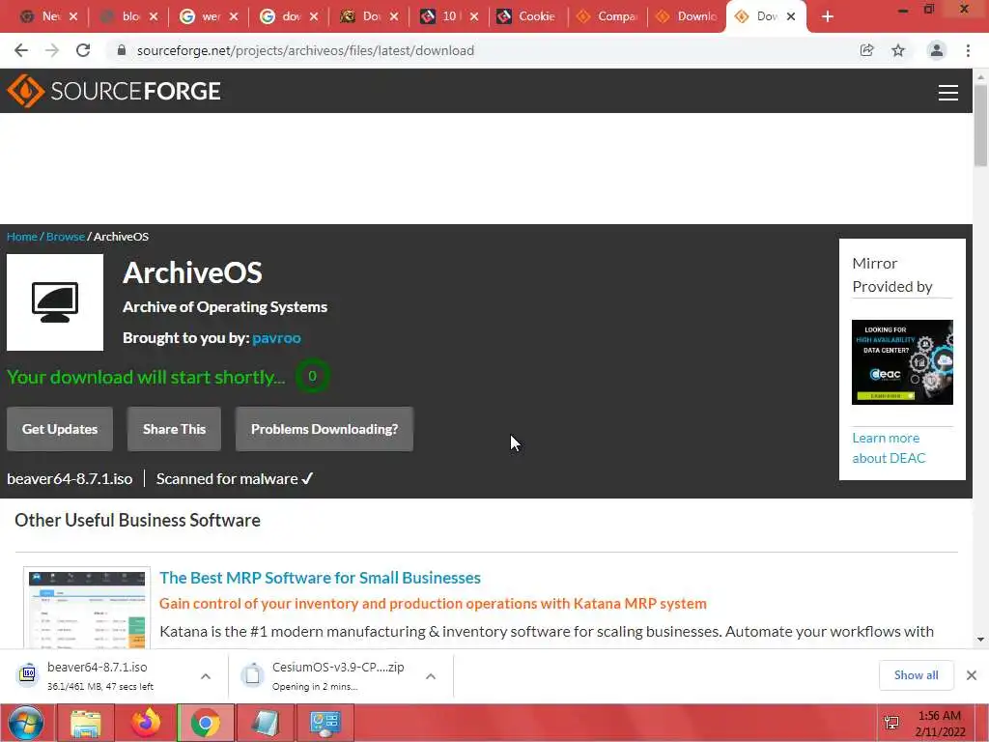Click the beaver64-8.7.1.iso download file icon
Viewport: 989px width, 742px height.
tap(27, 673)
